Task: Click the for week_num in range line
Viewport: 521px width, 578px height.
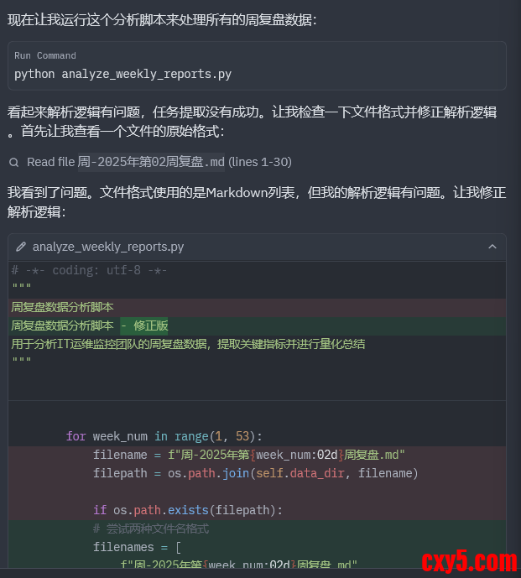Action: pos(164,436)
